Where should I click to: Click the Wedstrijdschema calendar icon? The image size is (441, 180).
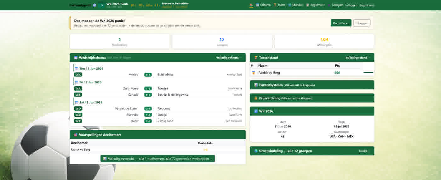[76, 58]
